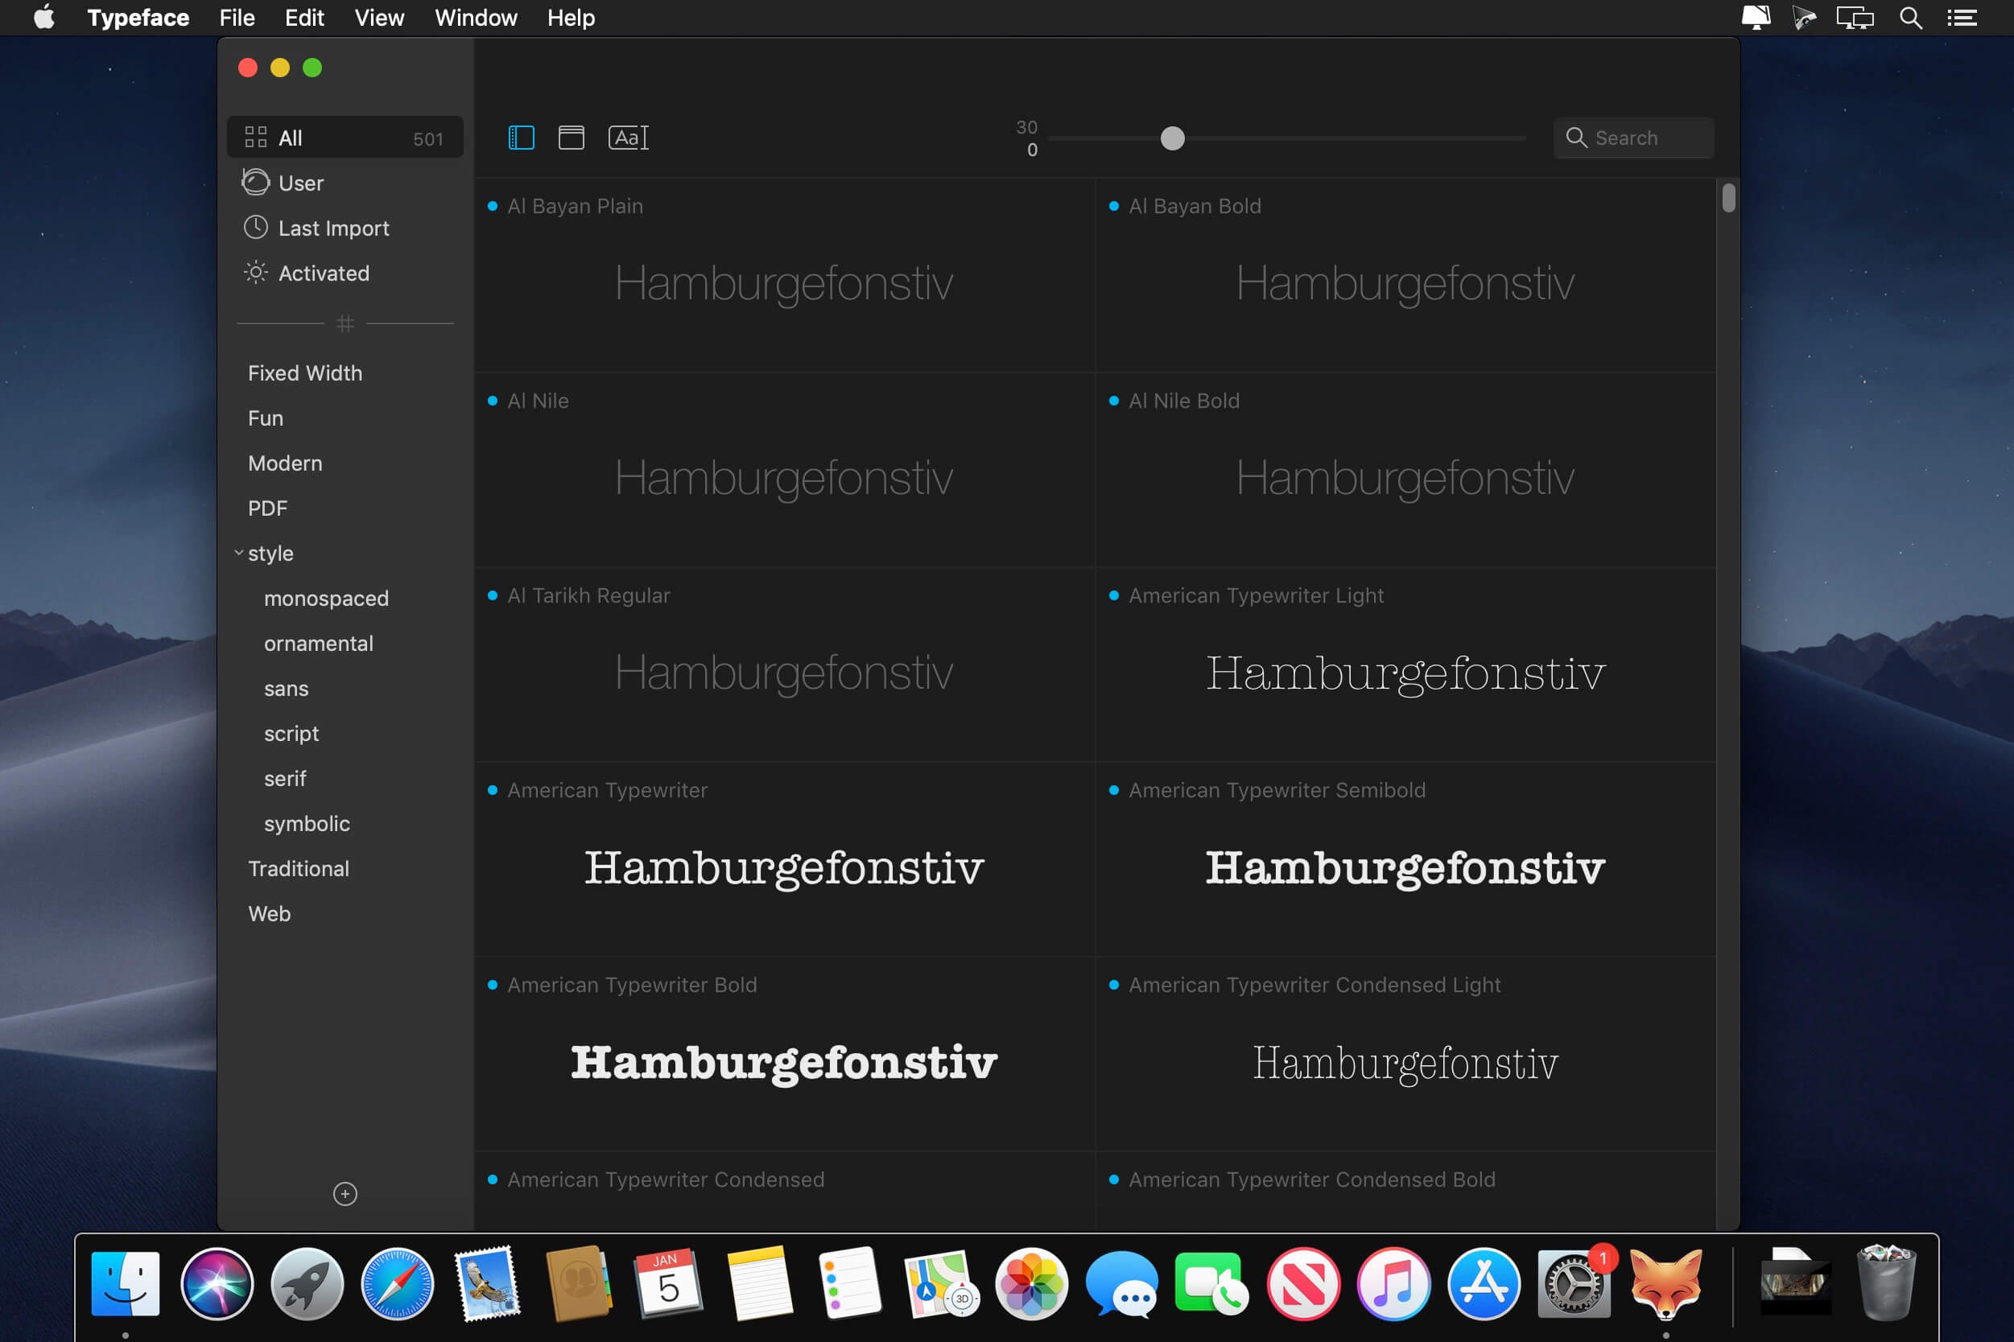Open the User fonts collection icon

[x=255, y=183]
